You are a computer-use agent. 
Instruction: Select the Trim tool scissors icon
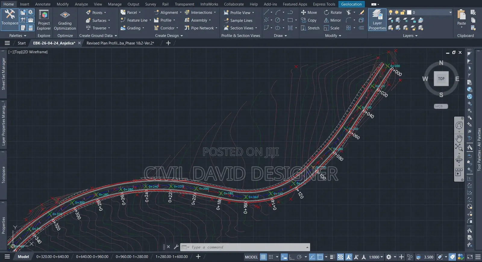[349, 12]
